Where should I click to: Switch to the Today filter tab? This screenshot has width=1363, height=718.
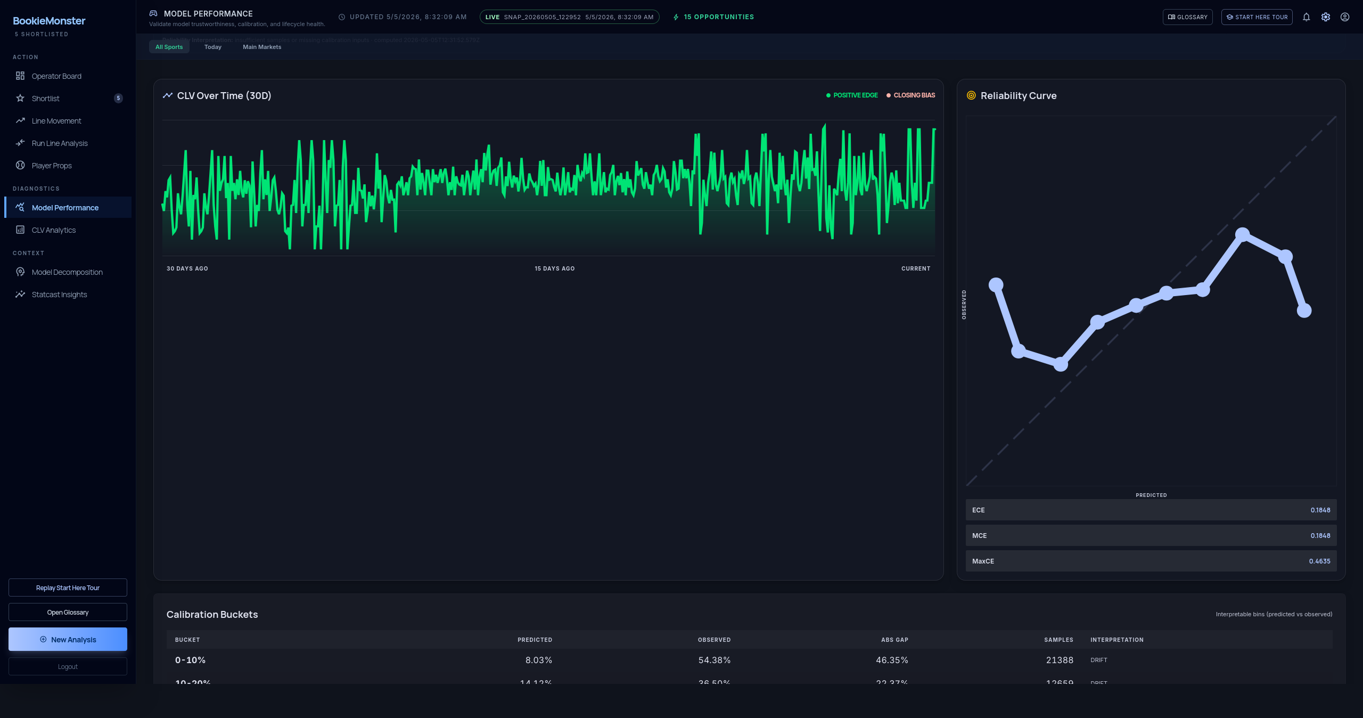(213, 47)
